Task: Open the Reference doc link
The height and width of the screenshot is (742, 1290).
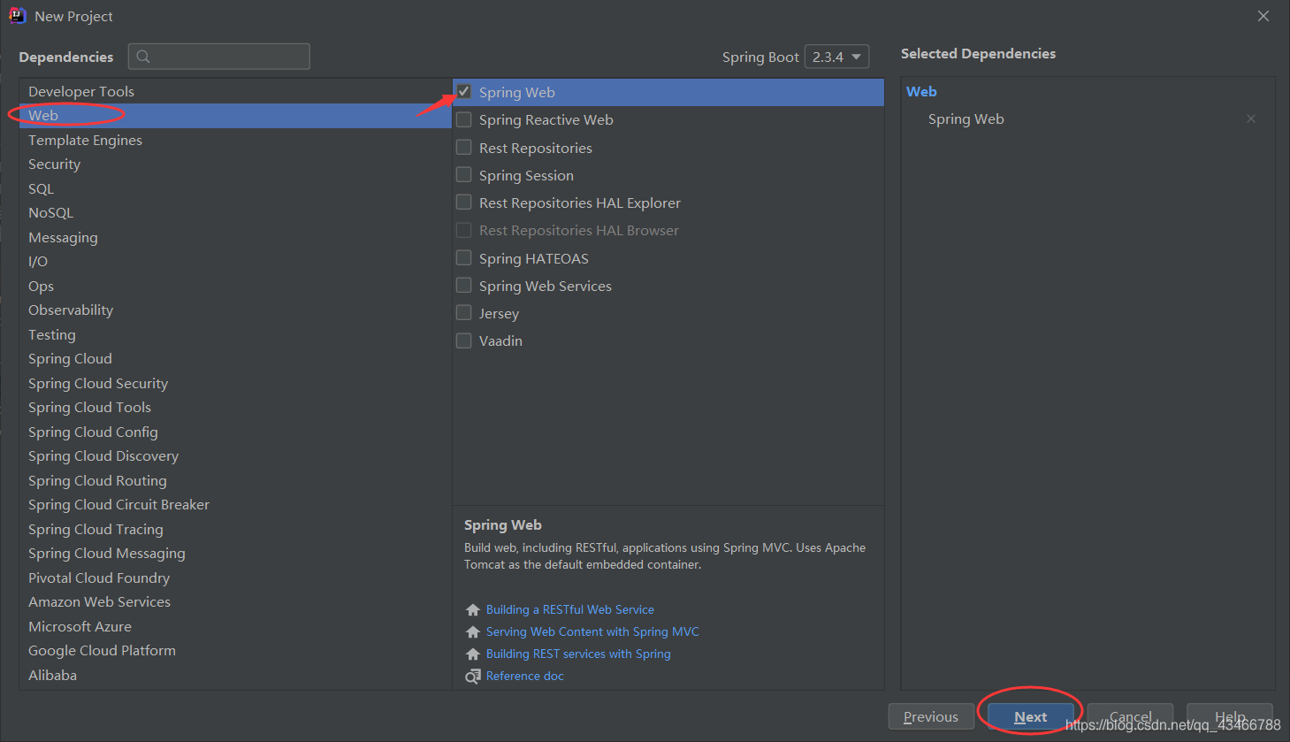Action: [x=525, y=676]
